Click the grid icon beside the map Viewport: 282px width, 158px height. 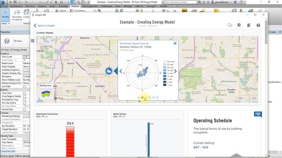[33, 41]
